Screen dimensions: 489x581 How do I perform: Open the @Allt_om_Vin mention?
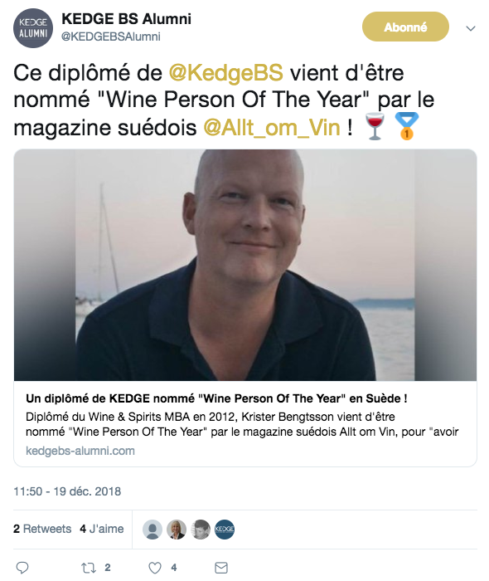click(x=272, y=128)
